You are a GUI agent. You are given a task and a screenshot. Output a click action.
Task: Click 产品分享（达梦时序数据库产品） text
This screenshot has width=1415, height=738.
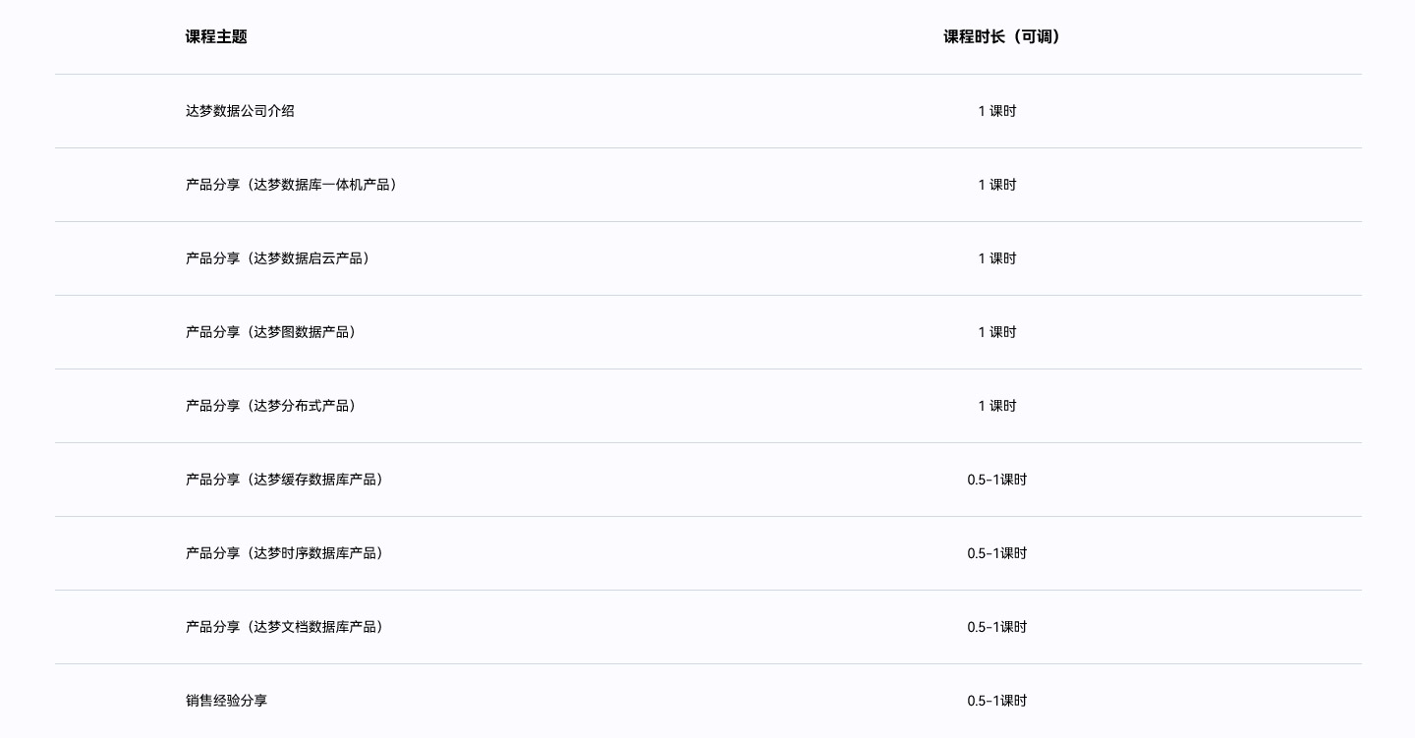click(287, 553)
